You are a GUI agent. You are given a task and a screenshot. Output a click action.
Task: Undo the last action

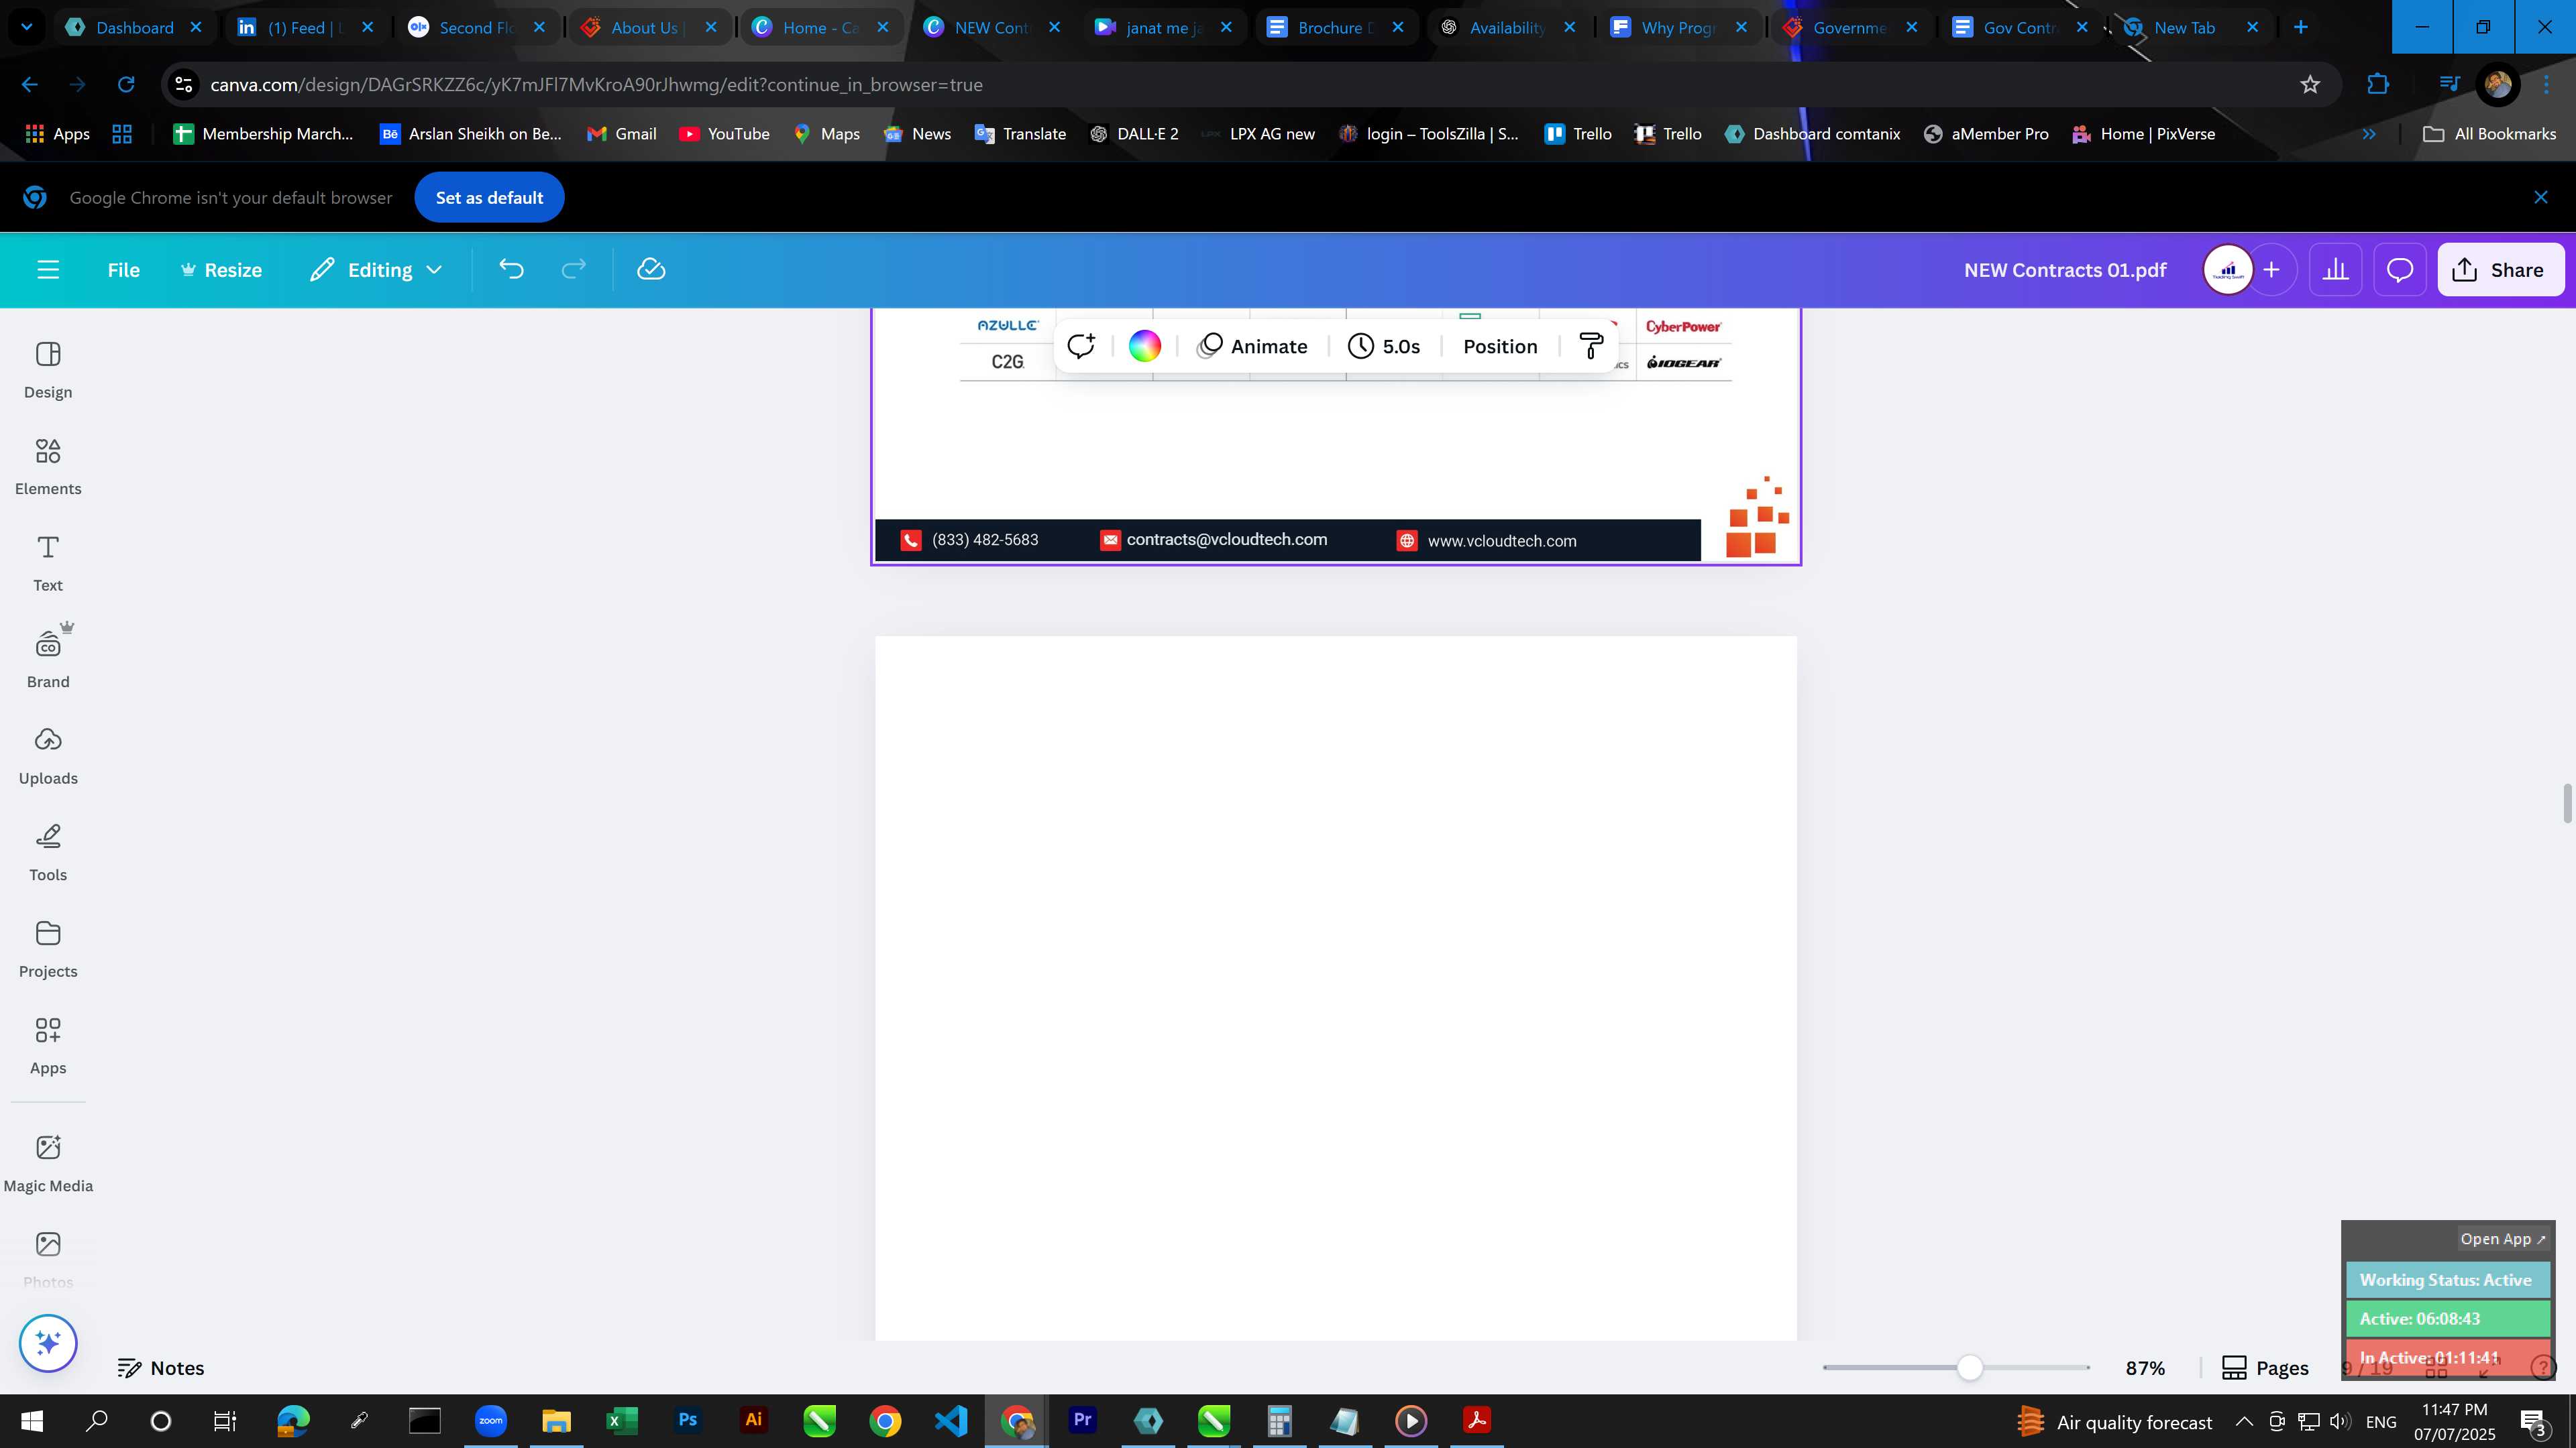511,269
